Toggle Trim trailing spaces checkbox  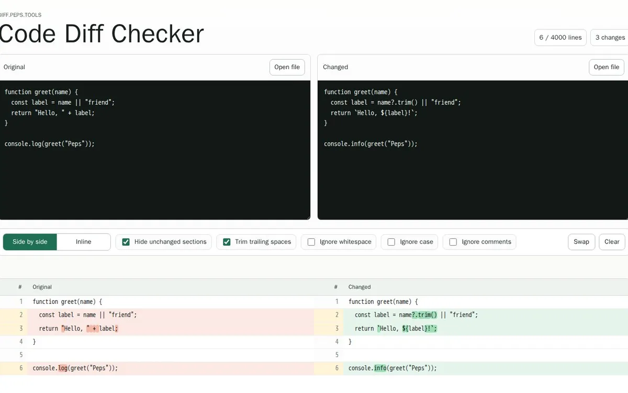[x=227, y=242]
